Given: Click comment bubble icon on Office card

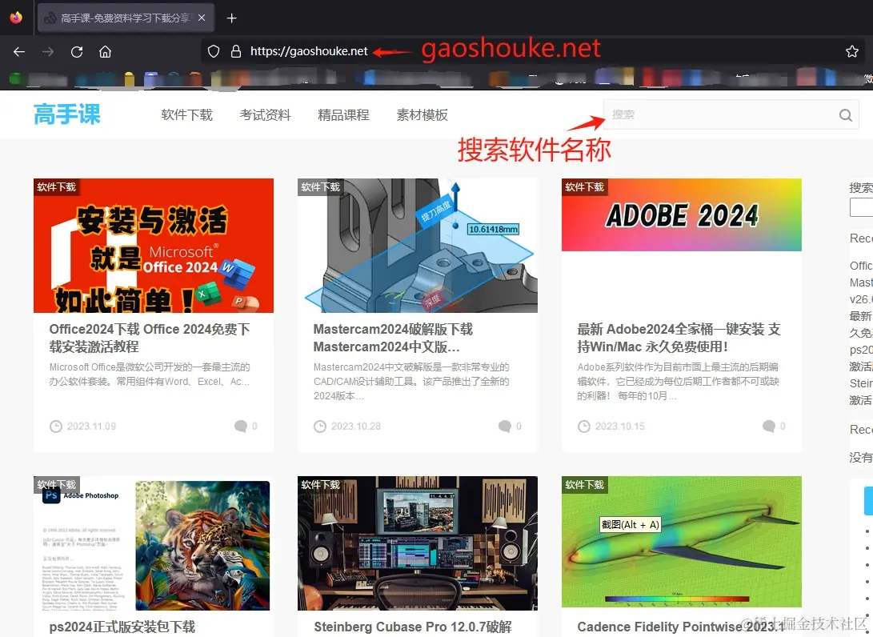Looking at the screenshot, I should click(241, 427).
